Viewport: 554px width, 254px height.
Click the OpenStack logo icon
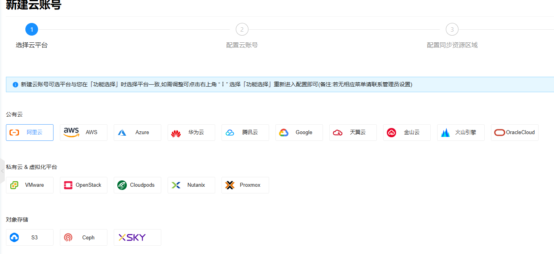tap(68, 185)
